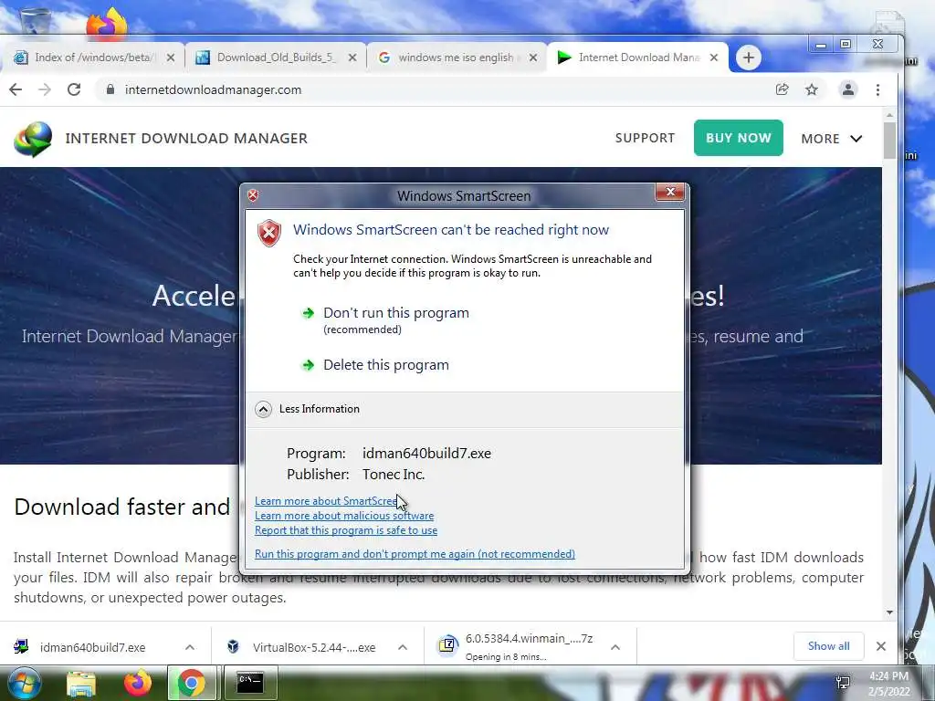The width and height of the screenshot is (935, 701).
Task: Close the downloads bar with the X
Action: point(881,646)
